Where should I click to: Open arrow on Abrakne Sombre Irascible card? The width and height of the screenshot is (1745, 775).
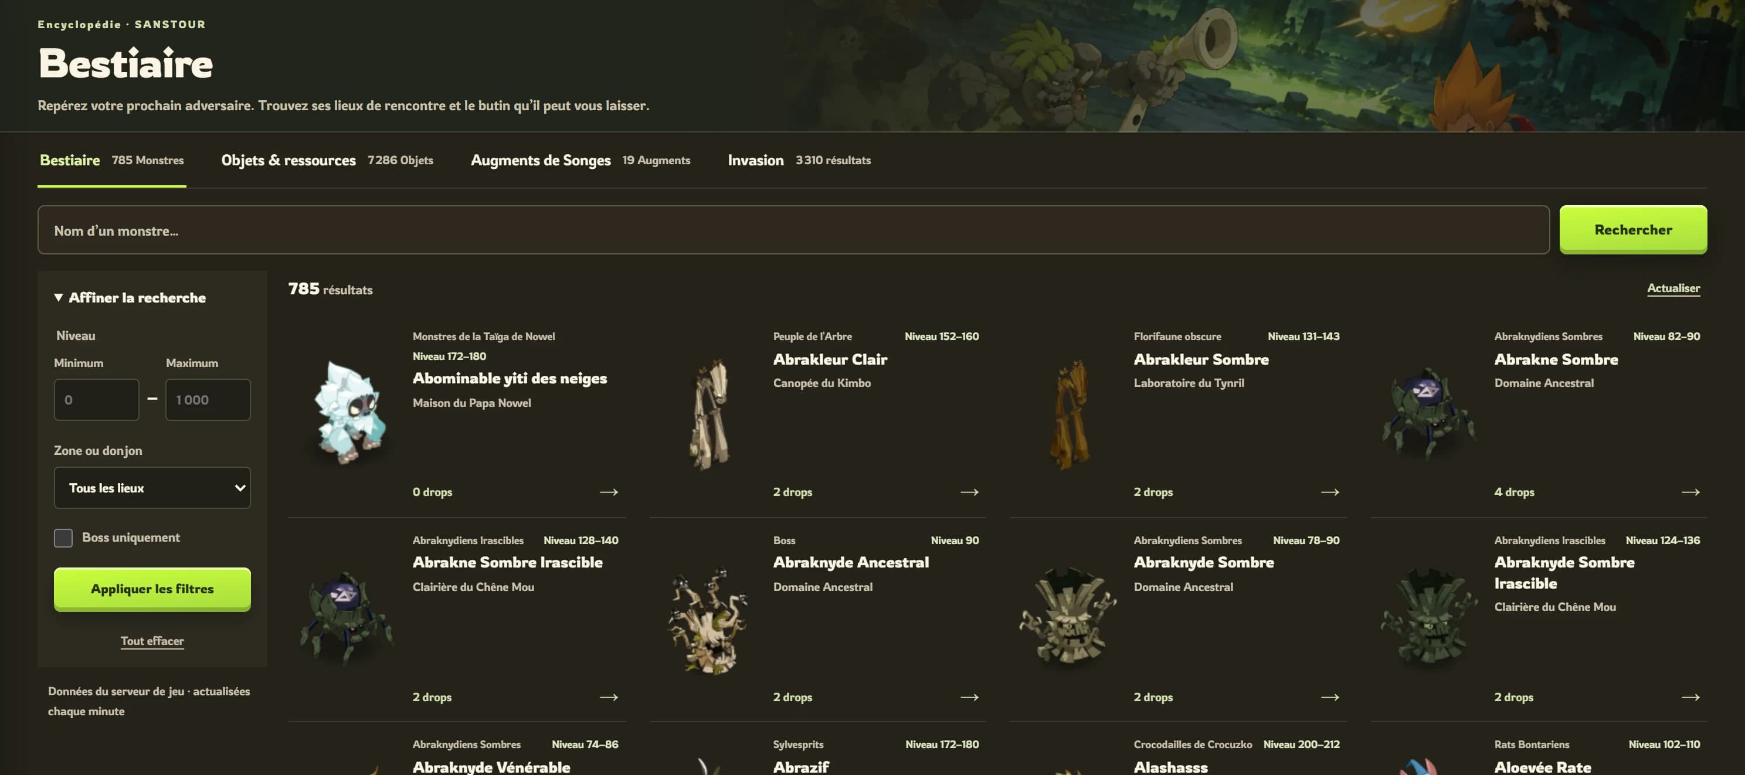click(608, 697)
